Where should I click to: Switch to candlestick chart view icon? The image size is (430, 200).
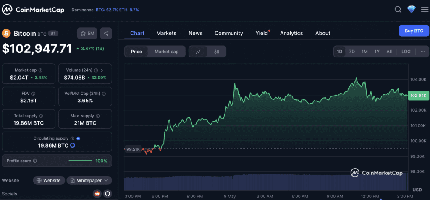217,52
